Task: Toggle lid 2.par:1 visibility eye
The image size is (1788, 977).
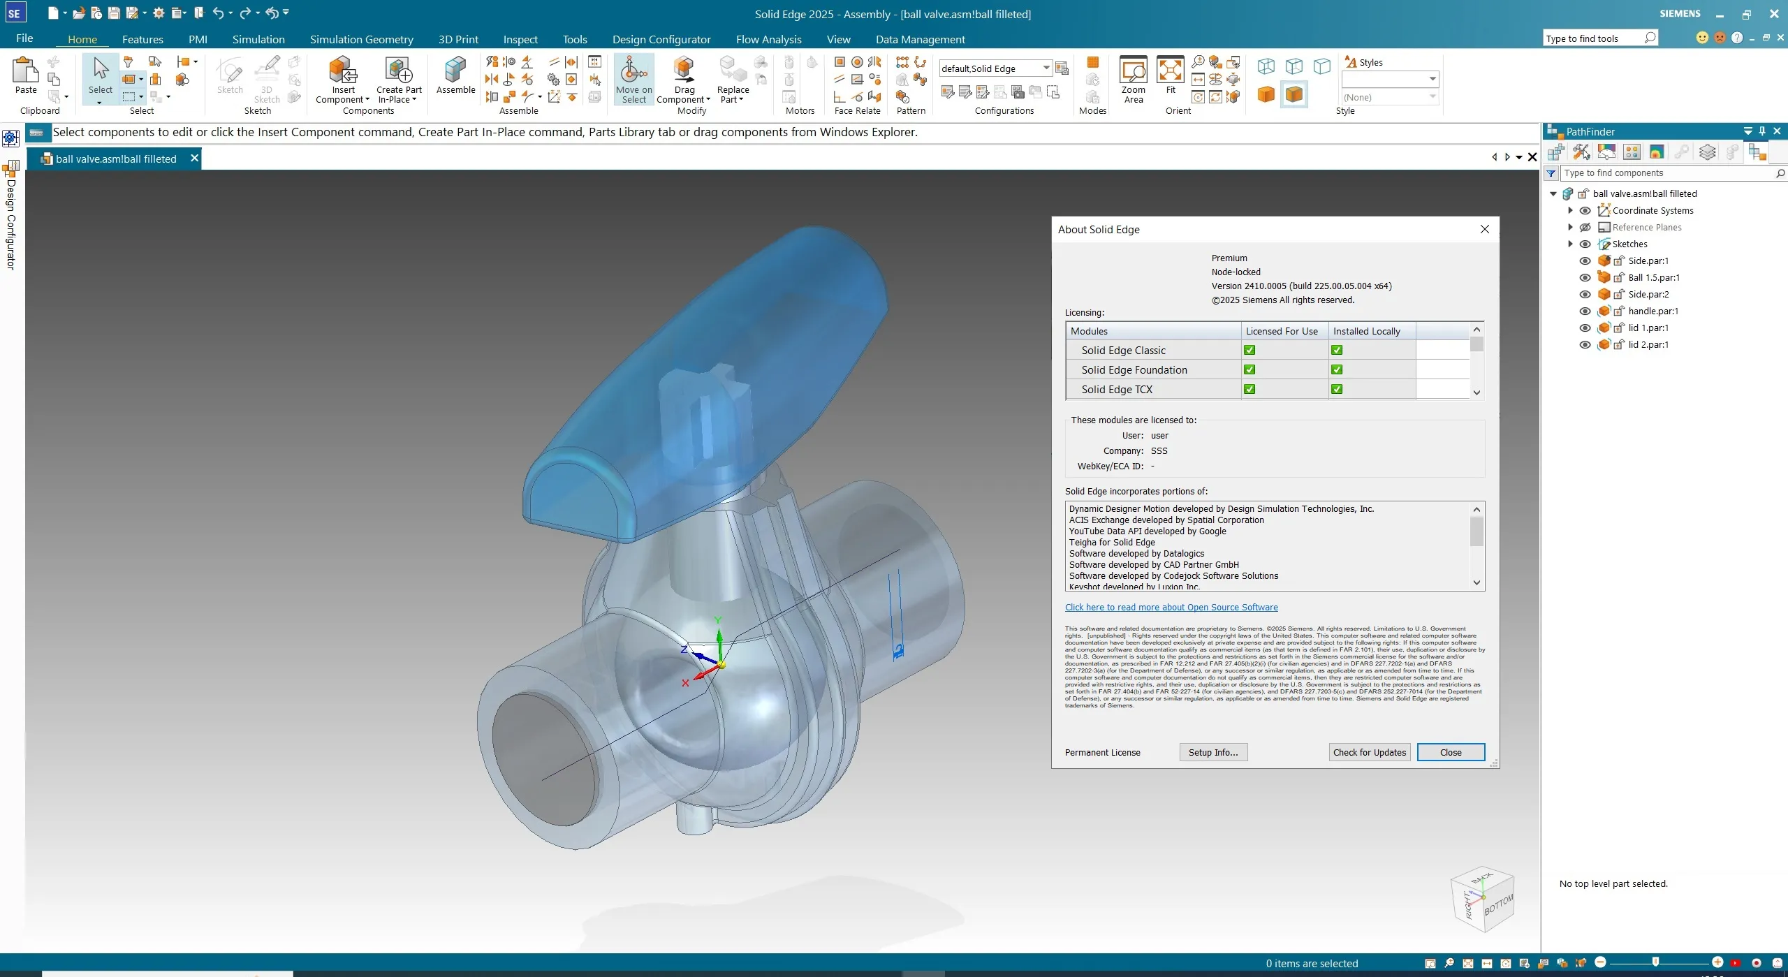Action: [1585, 345]
